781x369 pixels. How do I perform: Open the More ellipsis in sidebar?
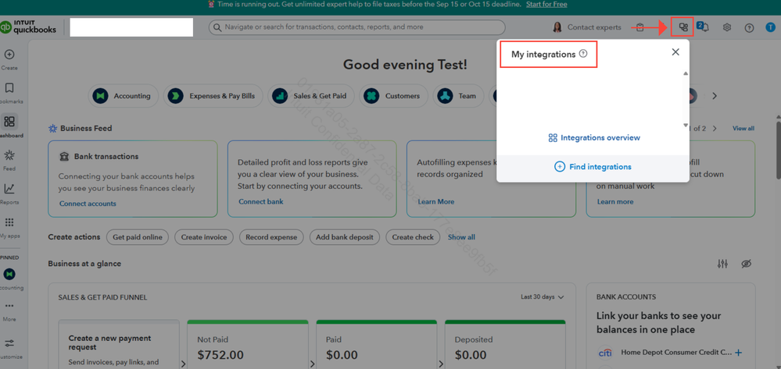click(9, 306)
